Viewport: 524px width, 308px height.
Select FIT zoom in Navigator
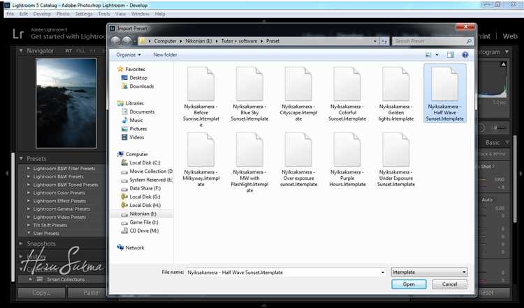tap(68, 51)
